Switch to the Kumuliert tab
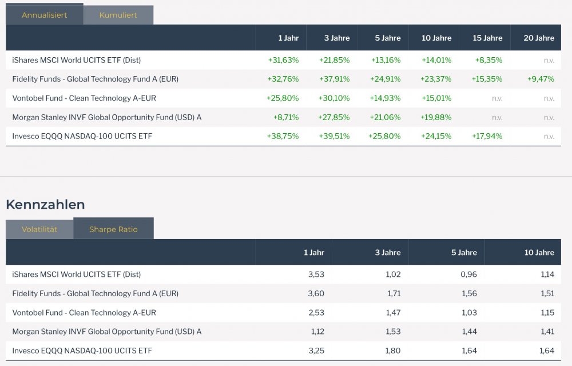This screenshot has height=366, width=572. [x=118, y=15]
